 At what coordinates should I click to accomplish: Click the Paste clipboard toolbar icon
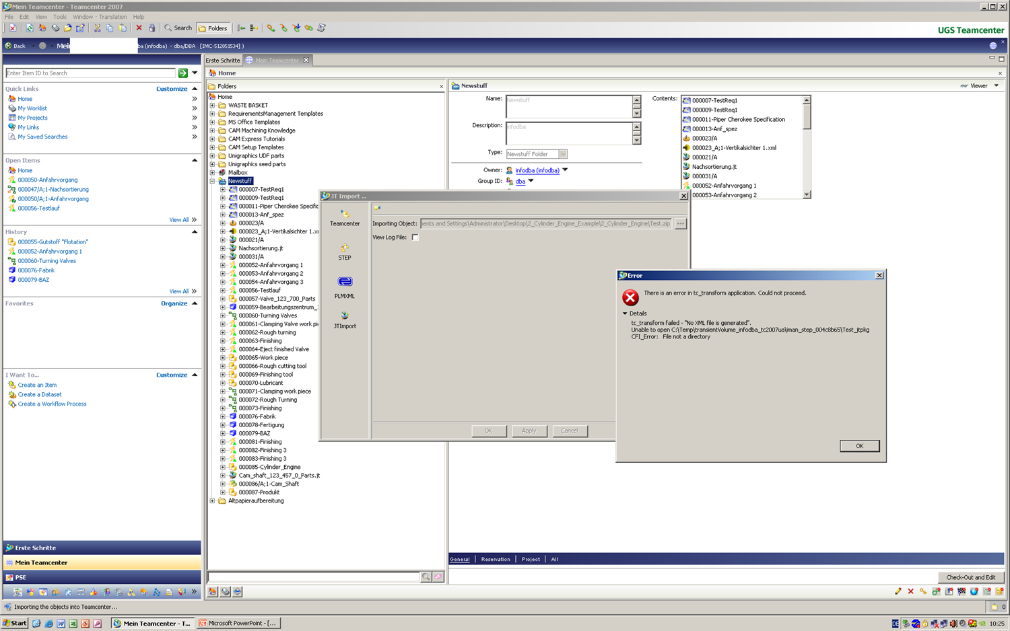123,28
